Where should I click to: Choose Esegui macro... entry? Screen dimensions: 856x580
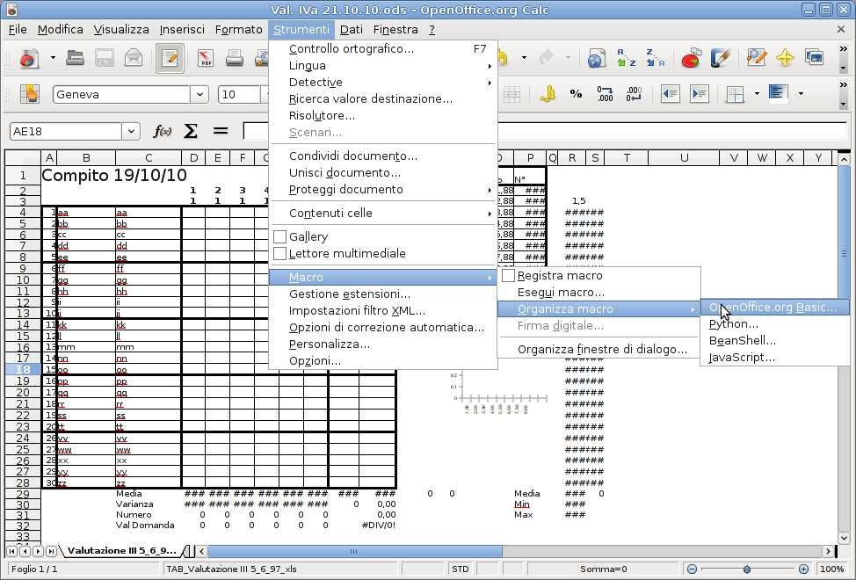click(598, 293)
